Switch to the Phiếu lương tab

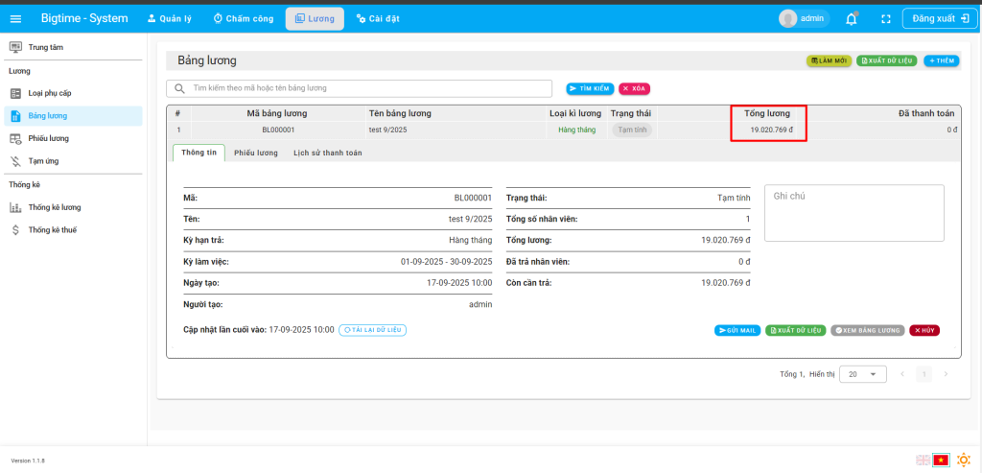point(255,153)
